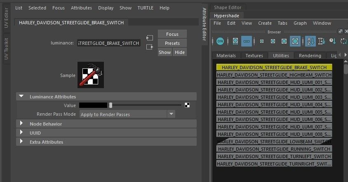348x182 pixels.
Task: Open Hypershade Graph menu
Action: point(300,23)
